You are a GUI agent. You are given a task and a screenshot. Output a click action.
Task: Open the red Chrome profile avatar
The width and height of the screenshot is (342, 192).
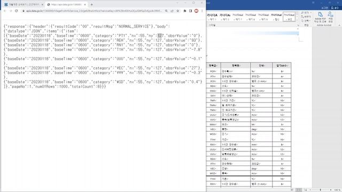tap(196, 11)
